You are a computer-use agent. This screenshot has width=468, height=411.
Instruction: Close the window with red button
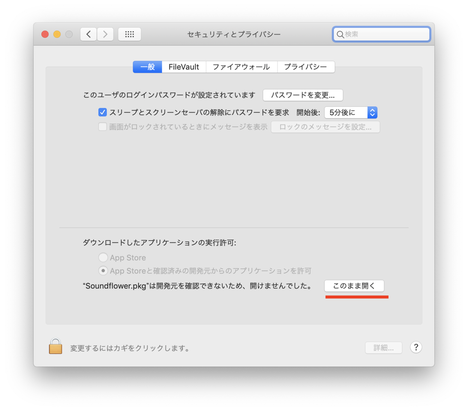45,34
